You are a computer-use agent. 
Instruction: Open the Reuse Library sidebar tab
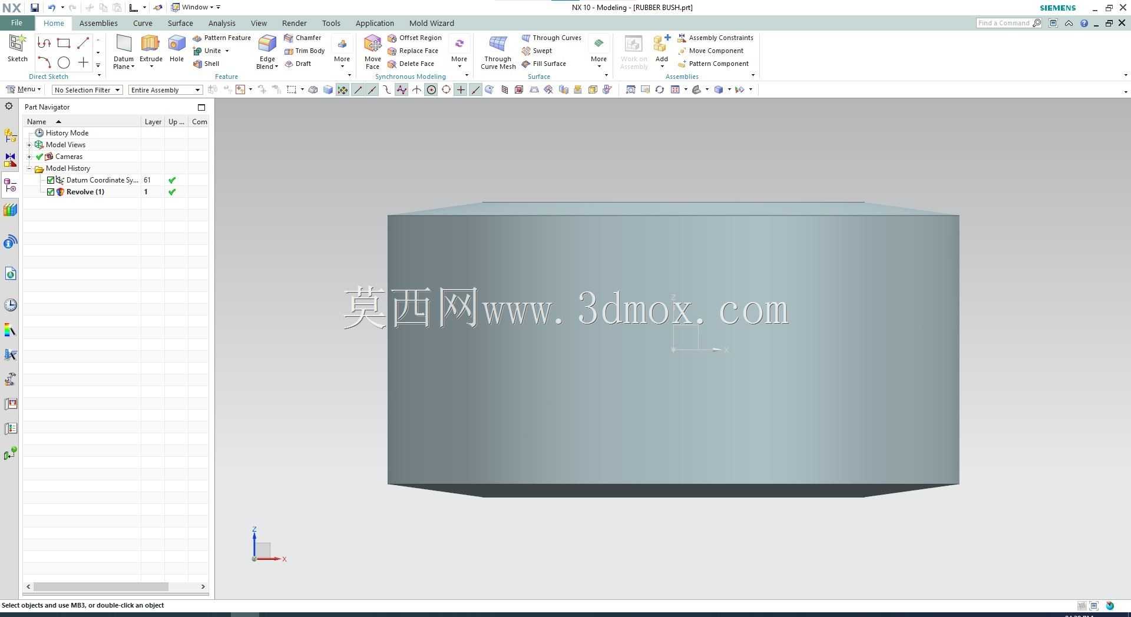pos(10,210)
